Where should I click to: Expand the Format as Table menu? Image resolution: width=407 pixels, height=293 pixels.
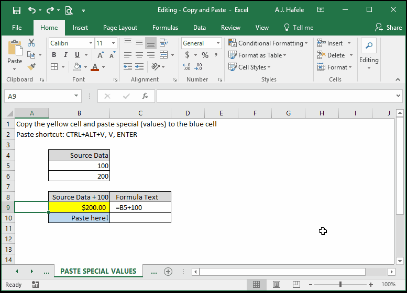coord(257,55)
